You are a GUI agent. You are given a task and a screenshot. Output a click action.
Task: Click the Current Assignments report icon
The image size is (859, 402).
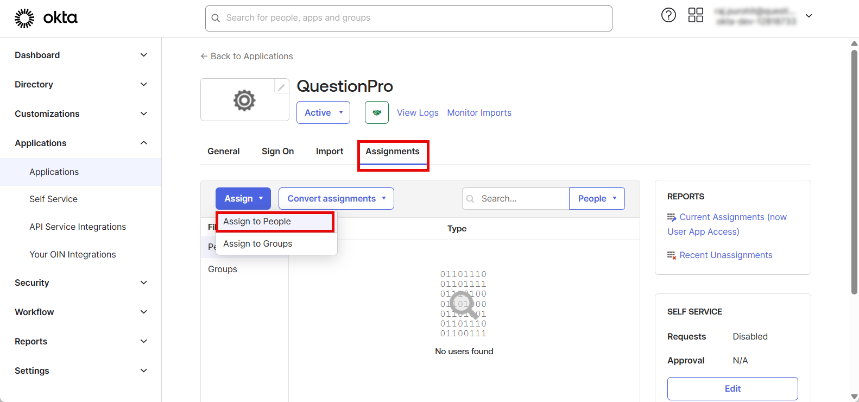(x=672, y=217)
